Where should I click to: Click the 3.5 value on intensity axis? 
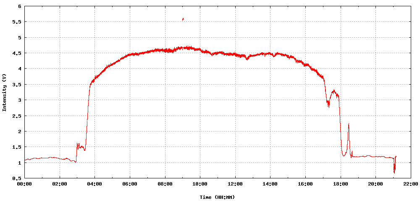17,84
